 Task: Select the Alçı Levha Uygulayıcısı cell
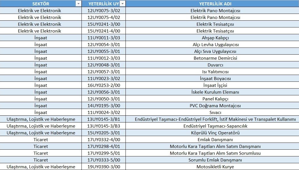click(215, 45)
